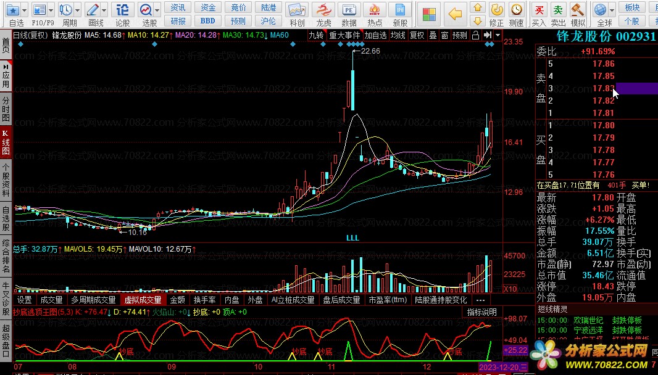Image resolution: width=658 pixels, height=375 pixels.
Task: Click the 卖出 sell icon
Action: [558, 10]
